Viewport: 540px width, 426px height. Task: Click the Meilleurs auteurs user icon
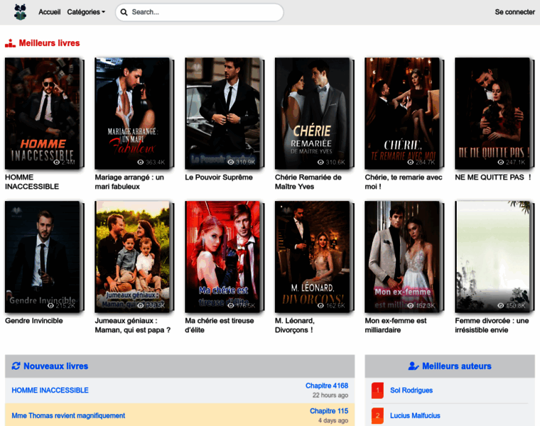tap(414, 366)
